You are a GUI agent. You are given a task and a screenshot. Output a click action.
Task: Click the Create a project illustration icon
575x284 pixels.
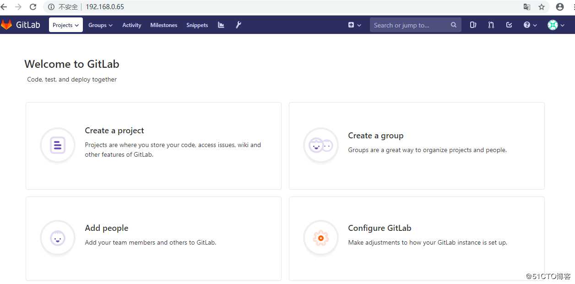[57, 145]
